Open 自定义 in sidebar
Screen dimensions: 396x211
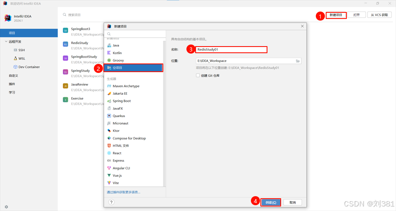click(x=13, y=75)
